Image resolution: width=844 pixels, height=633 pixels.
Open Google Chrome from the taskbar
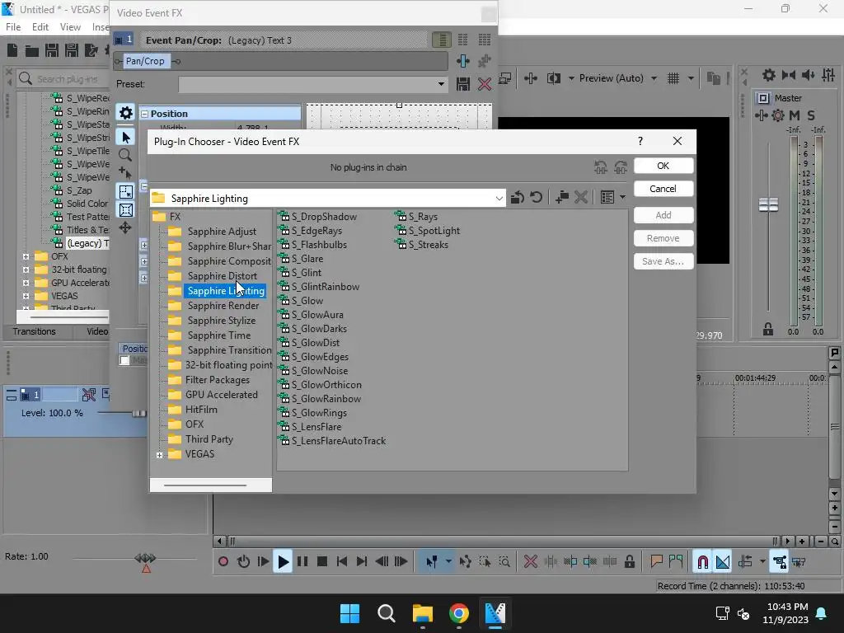click(458, 613)
